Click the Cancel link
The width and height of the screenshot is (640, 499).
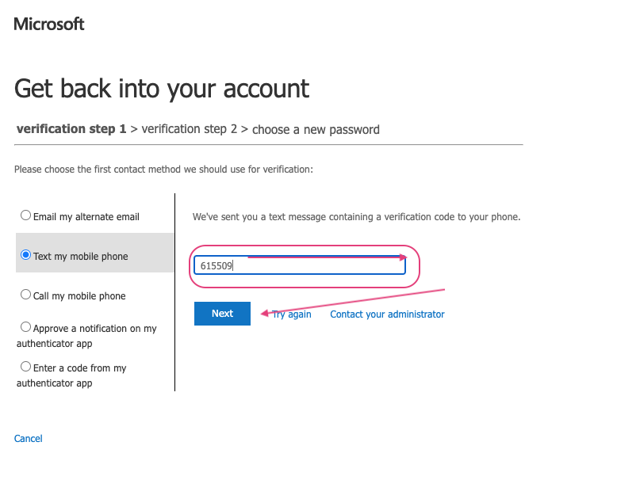pyautogui.click(x=29, y=439)
